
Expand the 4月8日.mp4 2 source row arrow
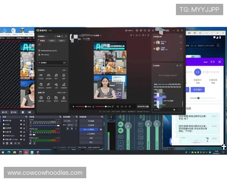4,136
